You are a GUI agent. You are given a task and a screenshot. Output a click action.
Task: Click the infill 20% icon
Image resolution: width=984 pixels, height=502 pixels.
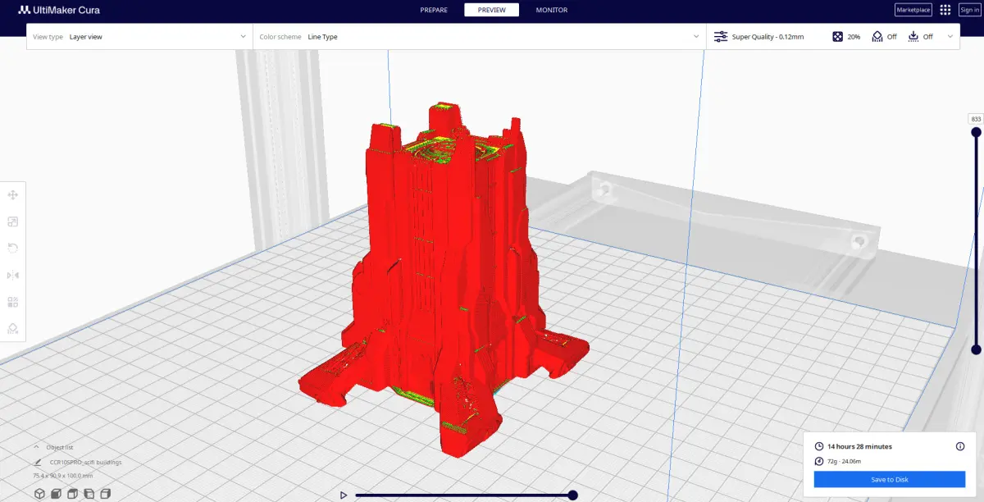[x=837, y=37]
